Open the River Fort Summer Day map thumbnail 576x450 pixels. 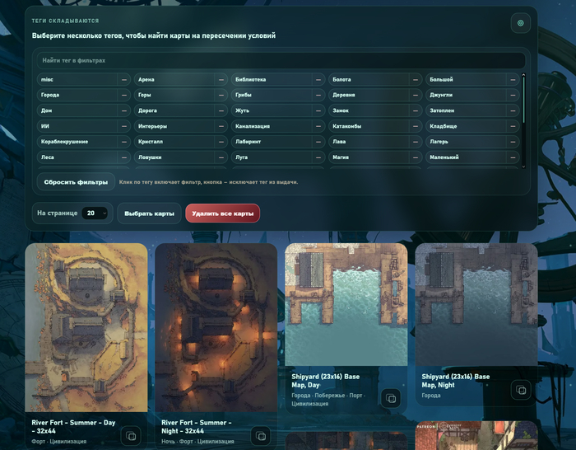tap(86, 327)
